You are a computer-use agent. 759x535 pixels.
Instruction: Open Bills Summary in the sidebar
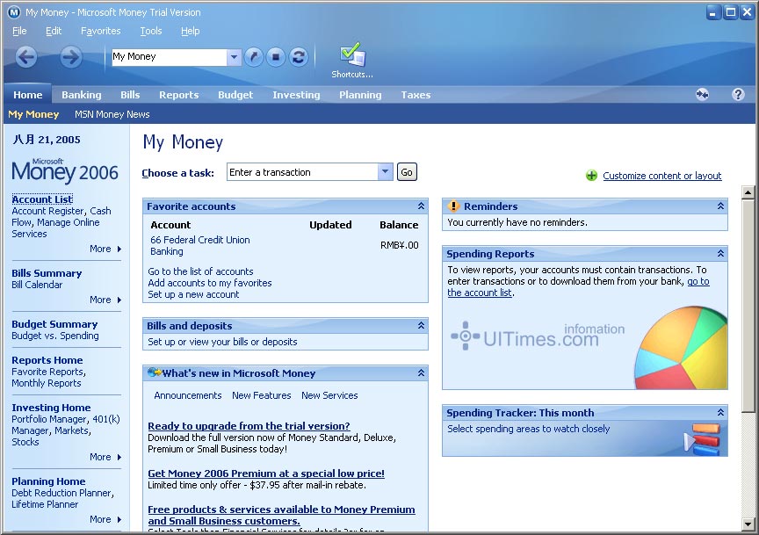click(x=47, y=273)
